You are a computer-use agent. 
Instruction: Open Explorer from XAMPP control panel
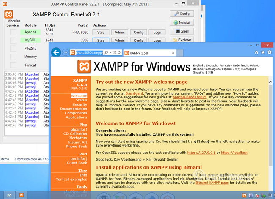pos(182,40)
